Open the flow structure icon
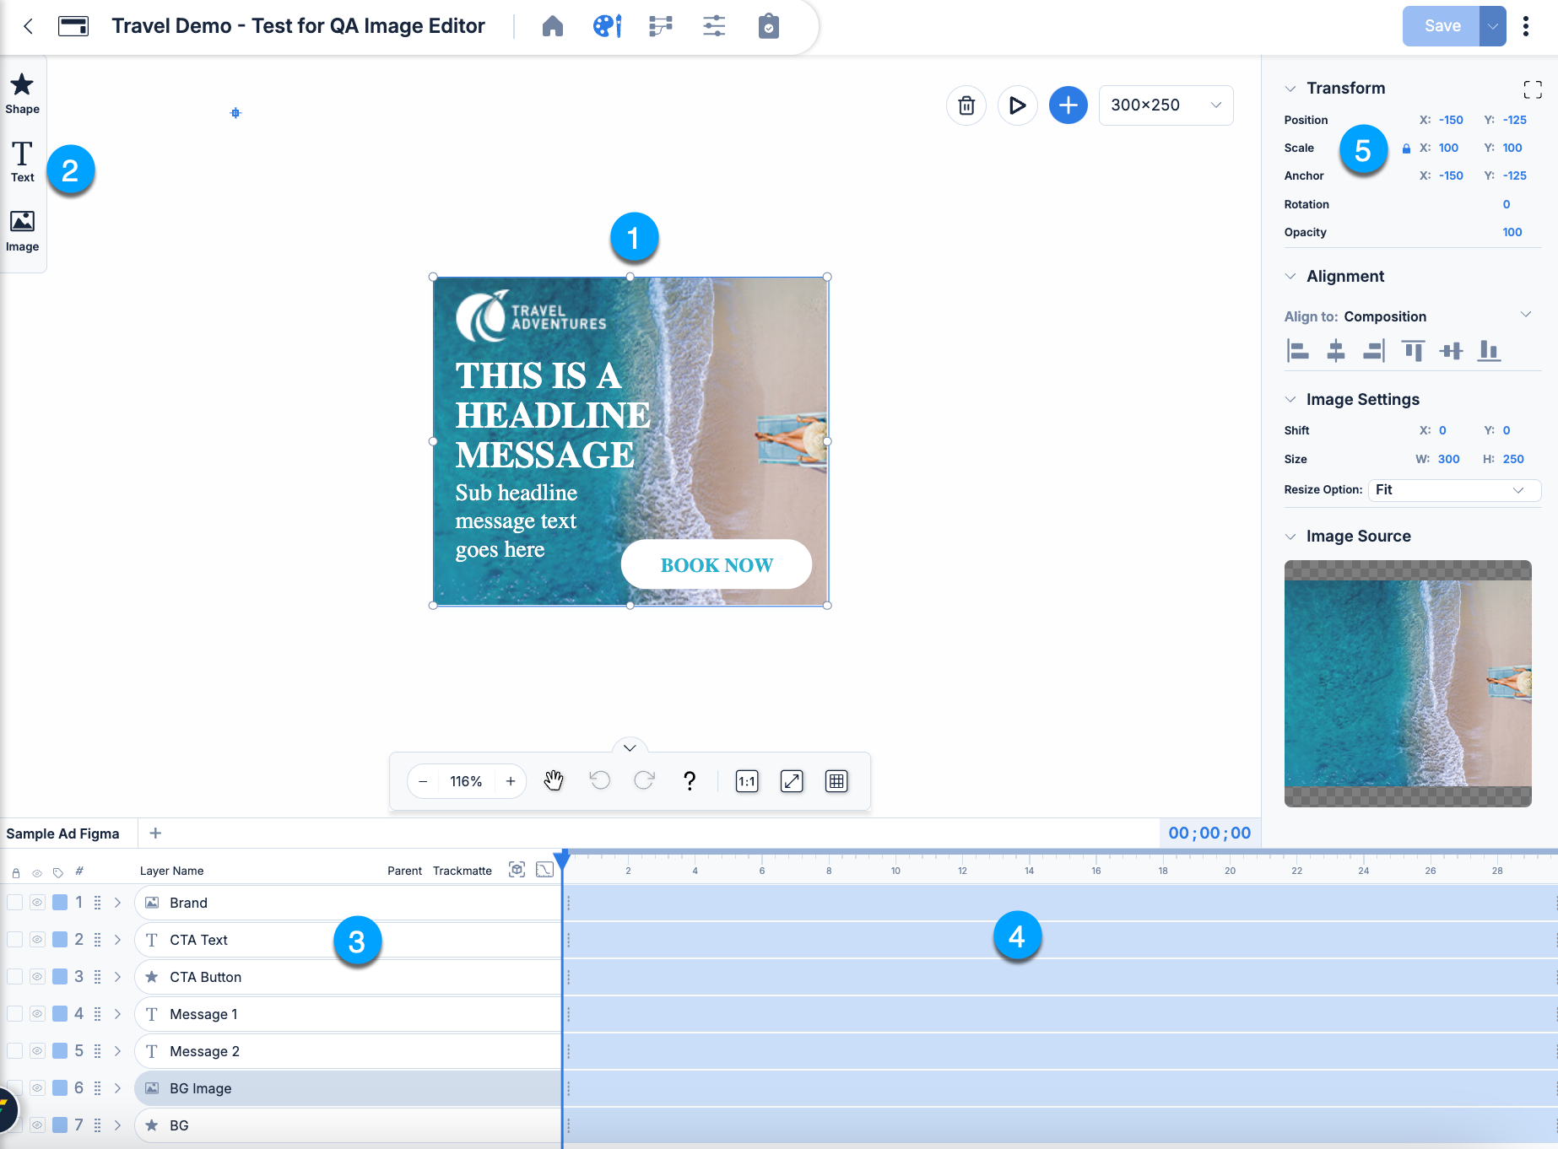This screenshot has width=1558, height=1149. pos(661,26)
